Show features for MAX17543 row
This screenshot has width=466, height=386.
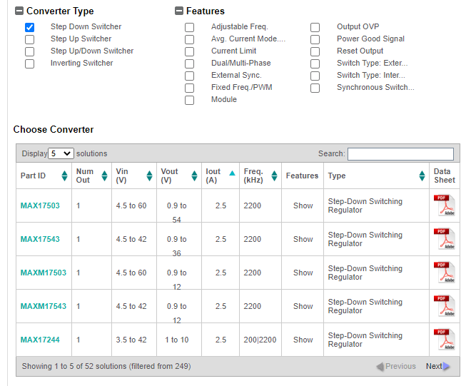[303, 239]
